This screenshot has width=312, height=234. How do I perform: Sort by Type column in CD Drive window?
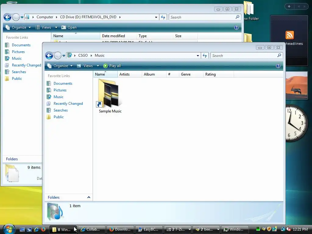point(154,36)
